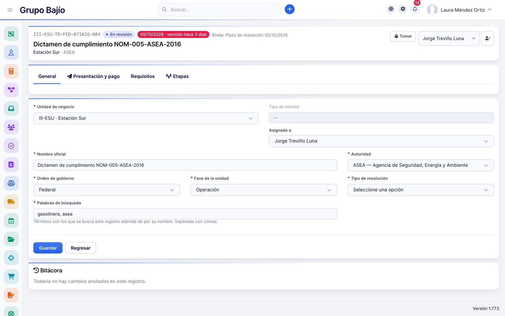Screen dimensions: 505x316
Task: Open the language globe icon
Action: 391,9
